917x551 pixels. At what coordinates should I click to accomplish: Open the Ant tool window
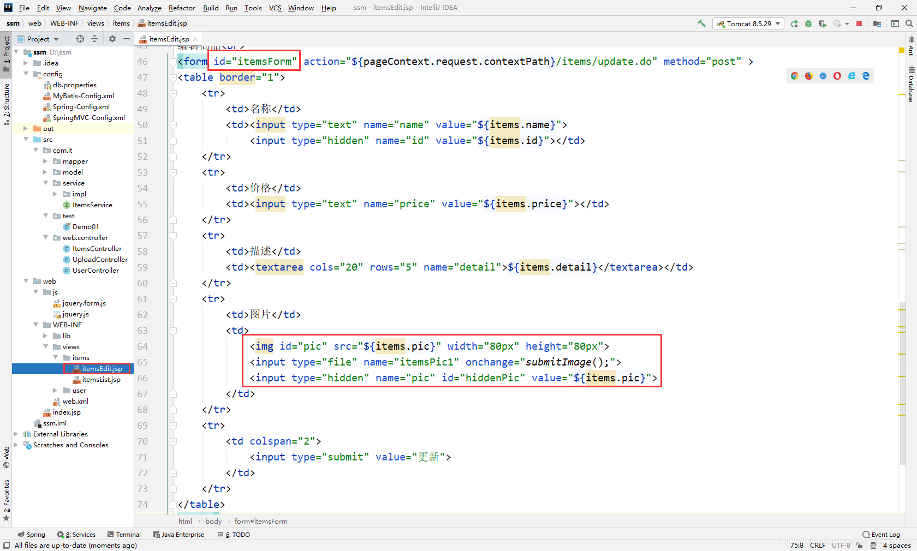911,46
